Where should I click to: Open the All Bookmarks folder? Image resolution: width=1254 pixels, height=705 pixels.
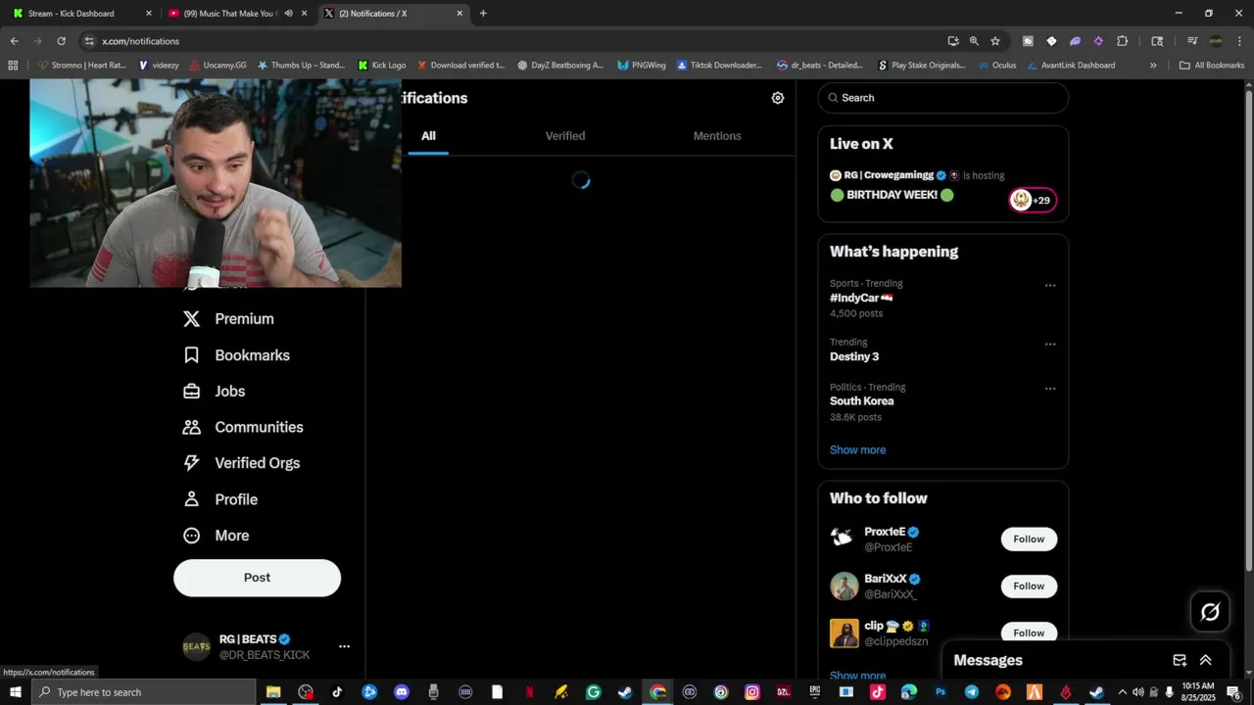coord(1212,66)
